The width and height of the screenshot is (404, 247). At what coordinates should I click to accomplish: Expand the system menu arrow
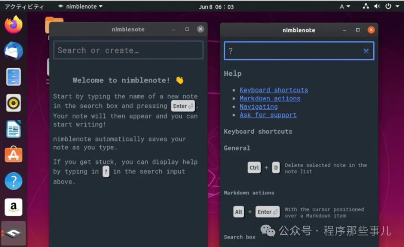coord(397,6)
